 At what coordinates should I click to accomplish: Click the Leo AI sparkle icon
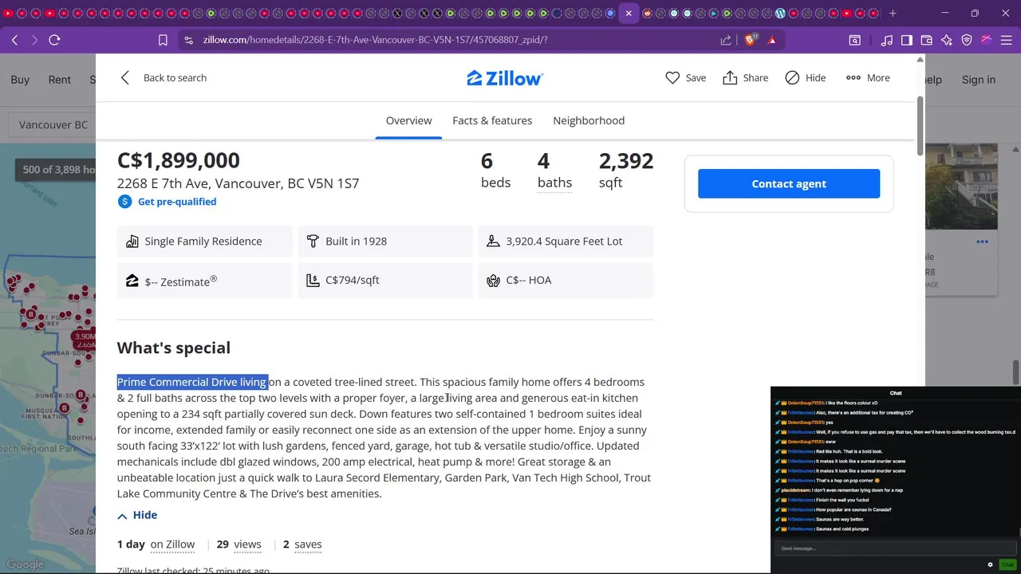click(947, 40)
